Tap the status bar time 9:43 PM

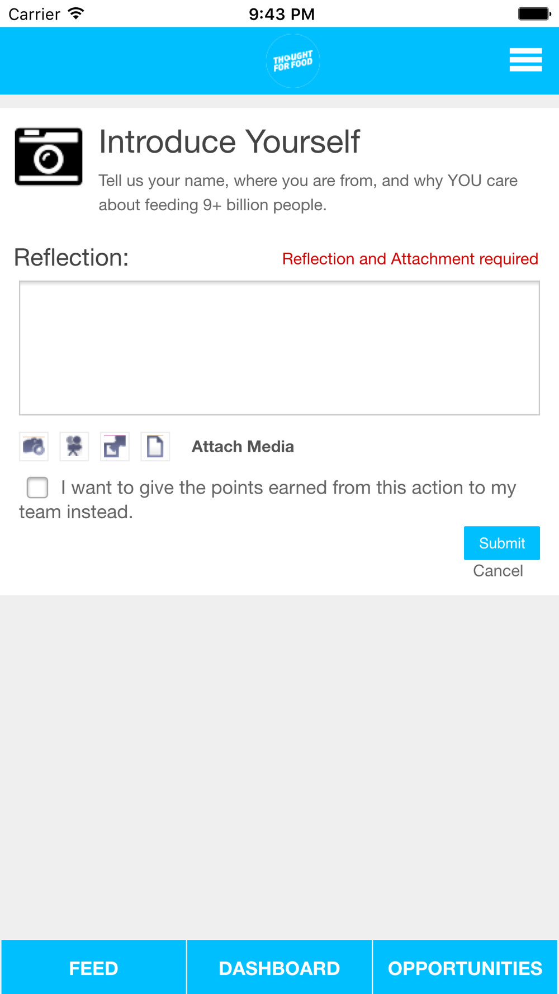point(282,14)
